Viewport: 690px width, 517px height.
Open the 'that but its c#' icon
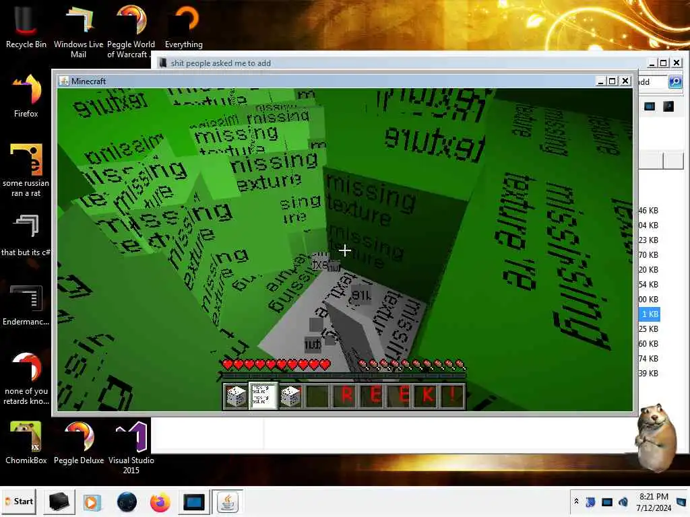point(26,235)
